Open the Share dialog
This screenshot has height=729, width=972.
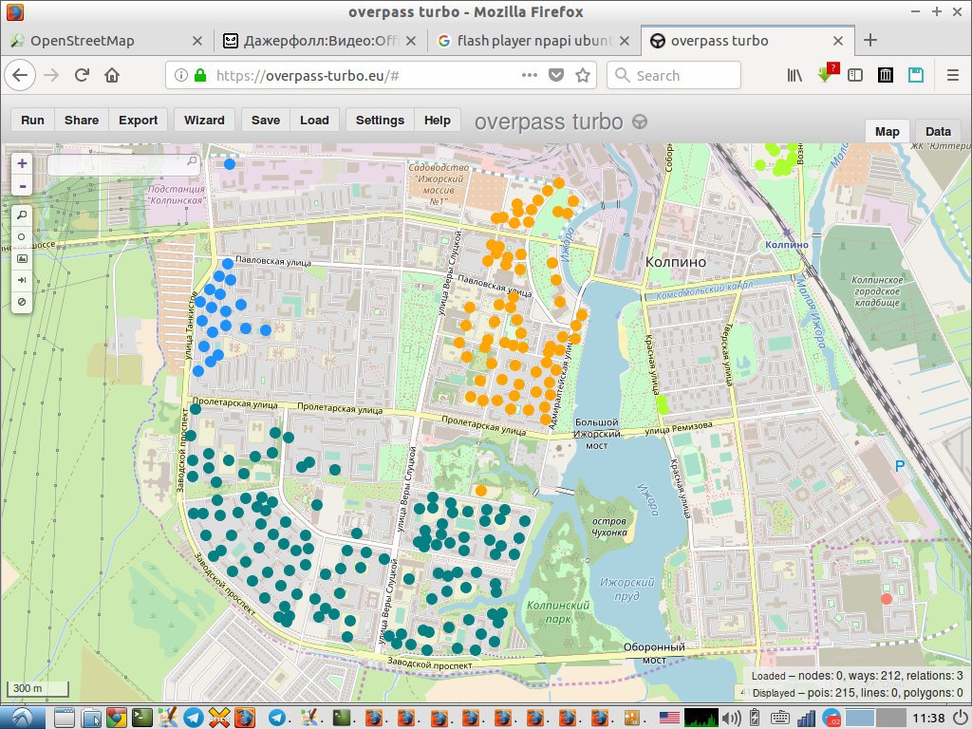click(82, 121)
